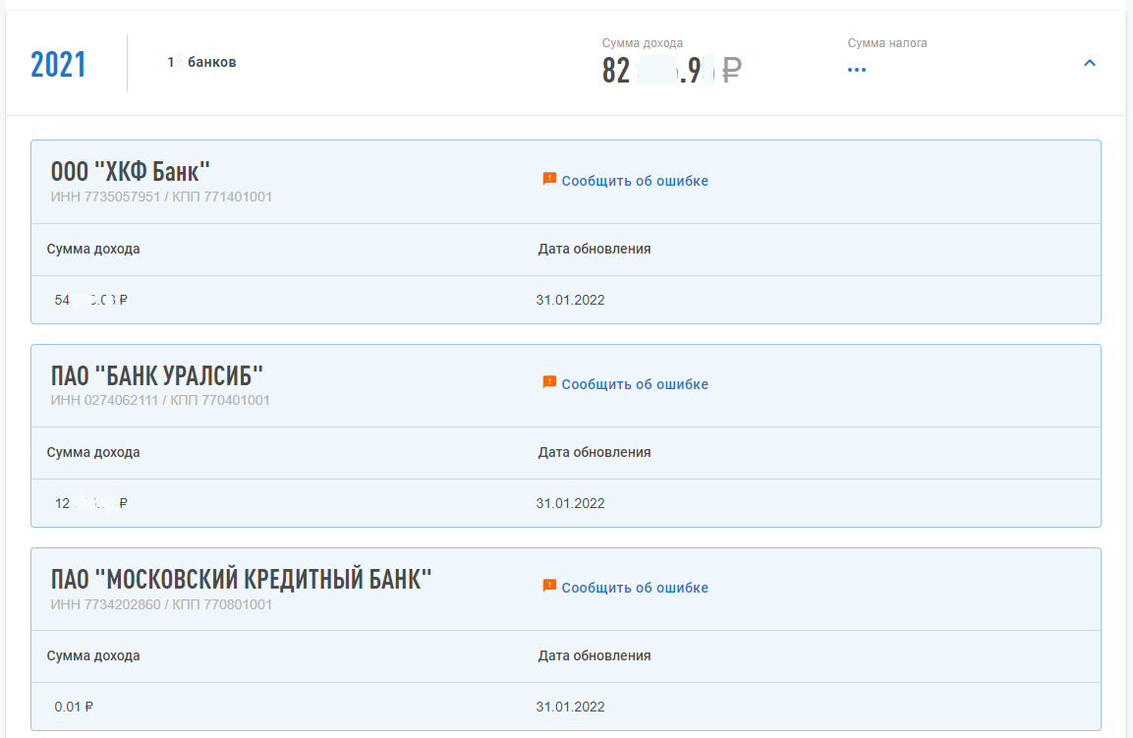Report an error for ПАО "МОСКОВСКИЙ КРЕДИТНЫЙ БАНК"
Screen dimensions: 1133x738
click(x=635, y=588)
